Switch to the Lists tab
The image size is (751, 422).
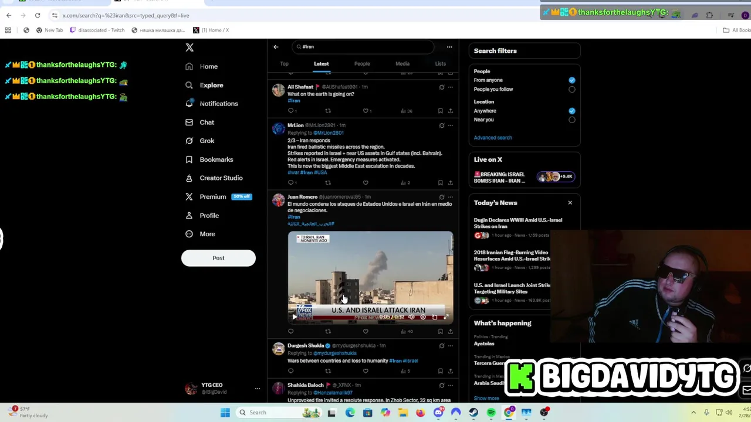(x=440, y=63)
